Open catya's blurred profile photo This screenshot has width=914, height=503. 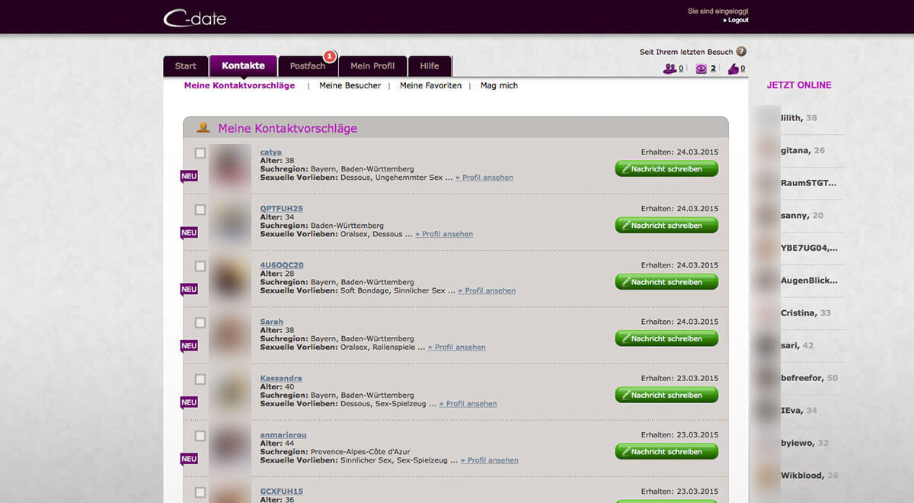(x=231, y=166)
